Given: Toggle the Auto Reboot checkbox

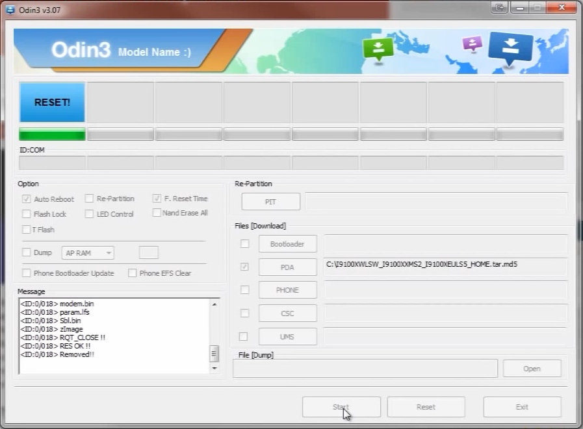Looking at the screenshot, I should (27, 199).
